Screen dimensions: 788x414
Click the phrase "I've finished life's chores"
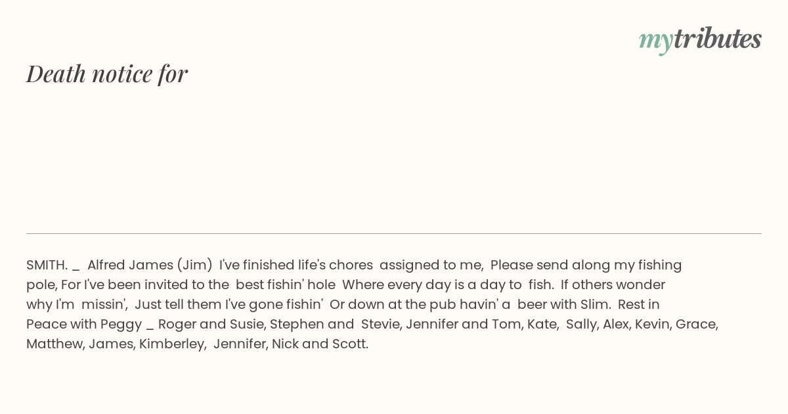tap(296, 265)
